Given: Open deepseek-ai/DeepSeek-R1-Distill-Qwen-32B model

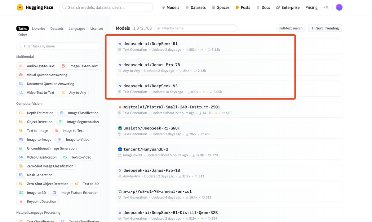Looking at the screenshot, I should click(x=170, y=213).
